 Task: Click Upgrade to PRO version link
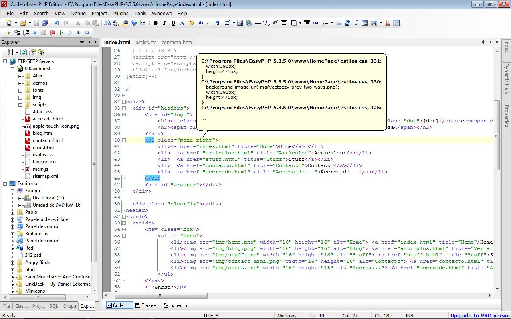(x=479, y=315)
